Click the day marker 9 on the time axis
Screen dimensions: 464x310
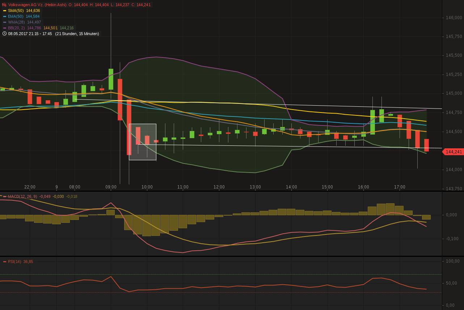[x=57, y=187]
